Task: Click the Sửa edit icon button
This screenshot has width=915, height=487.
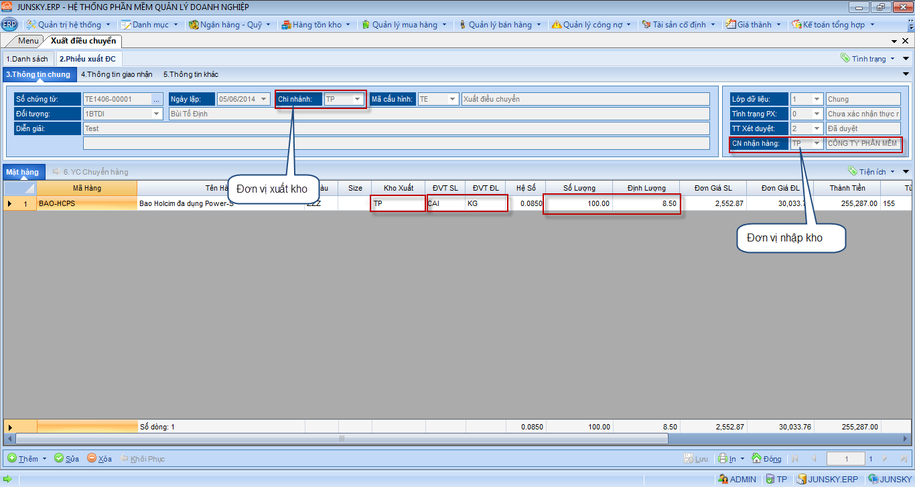Action: tap(59, 459)
